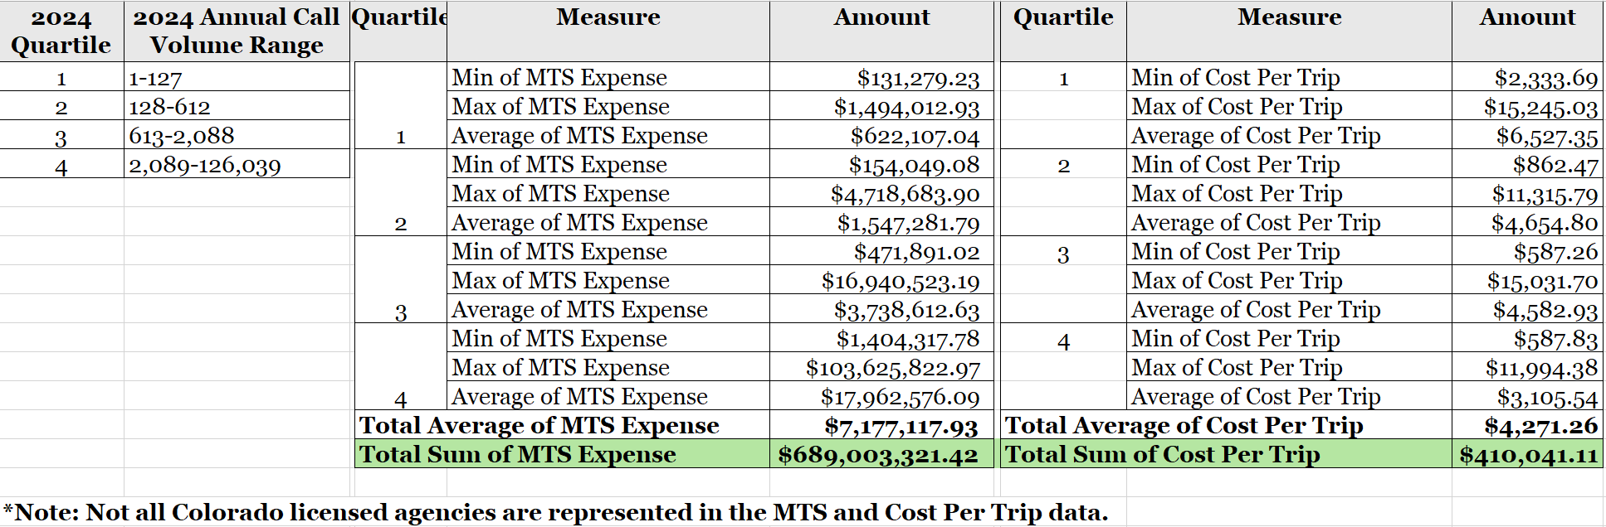Screen dimensions: 1606x527
Task: Click the "2024 Quartile" header cell
Action: pos(61,31)
